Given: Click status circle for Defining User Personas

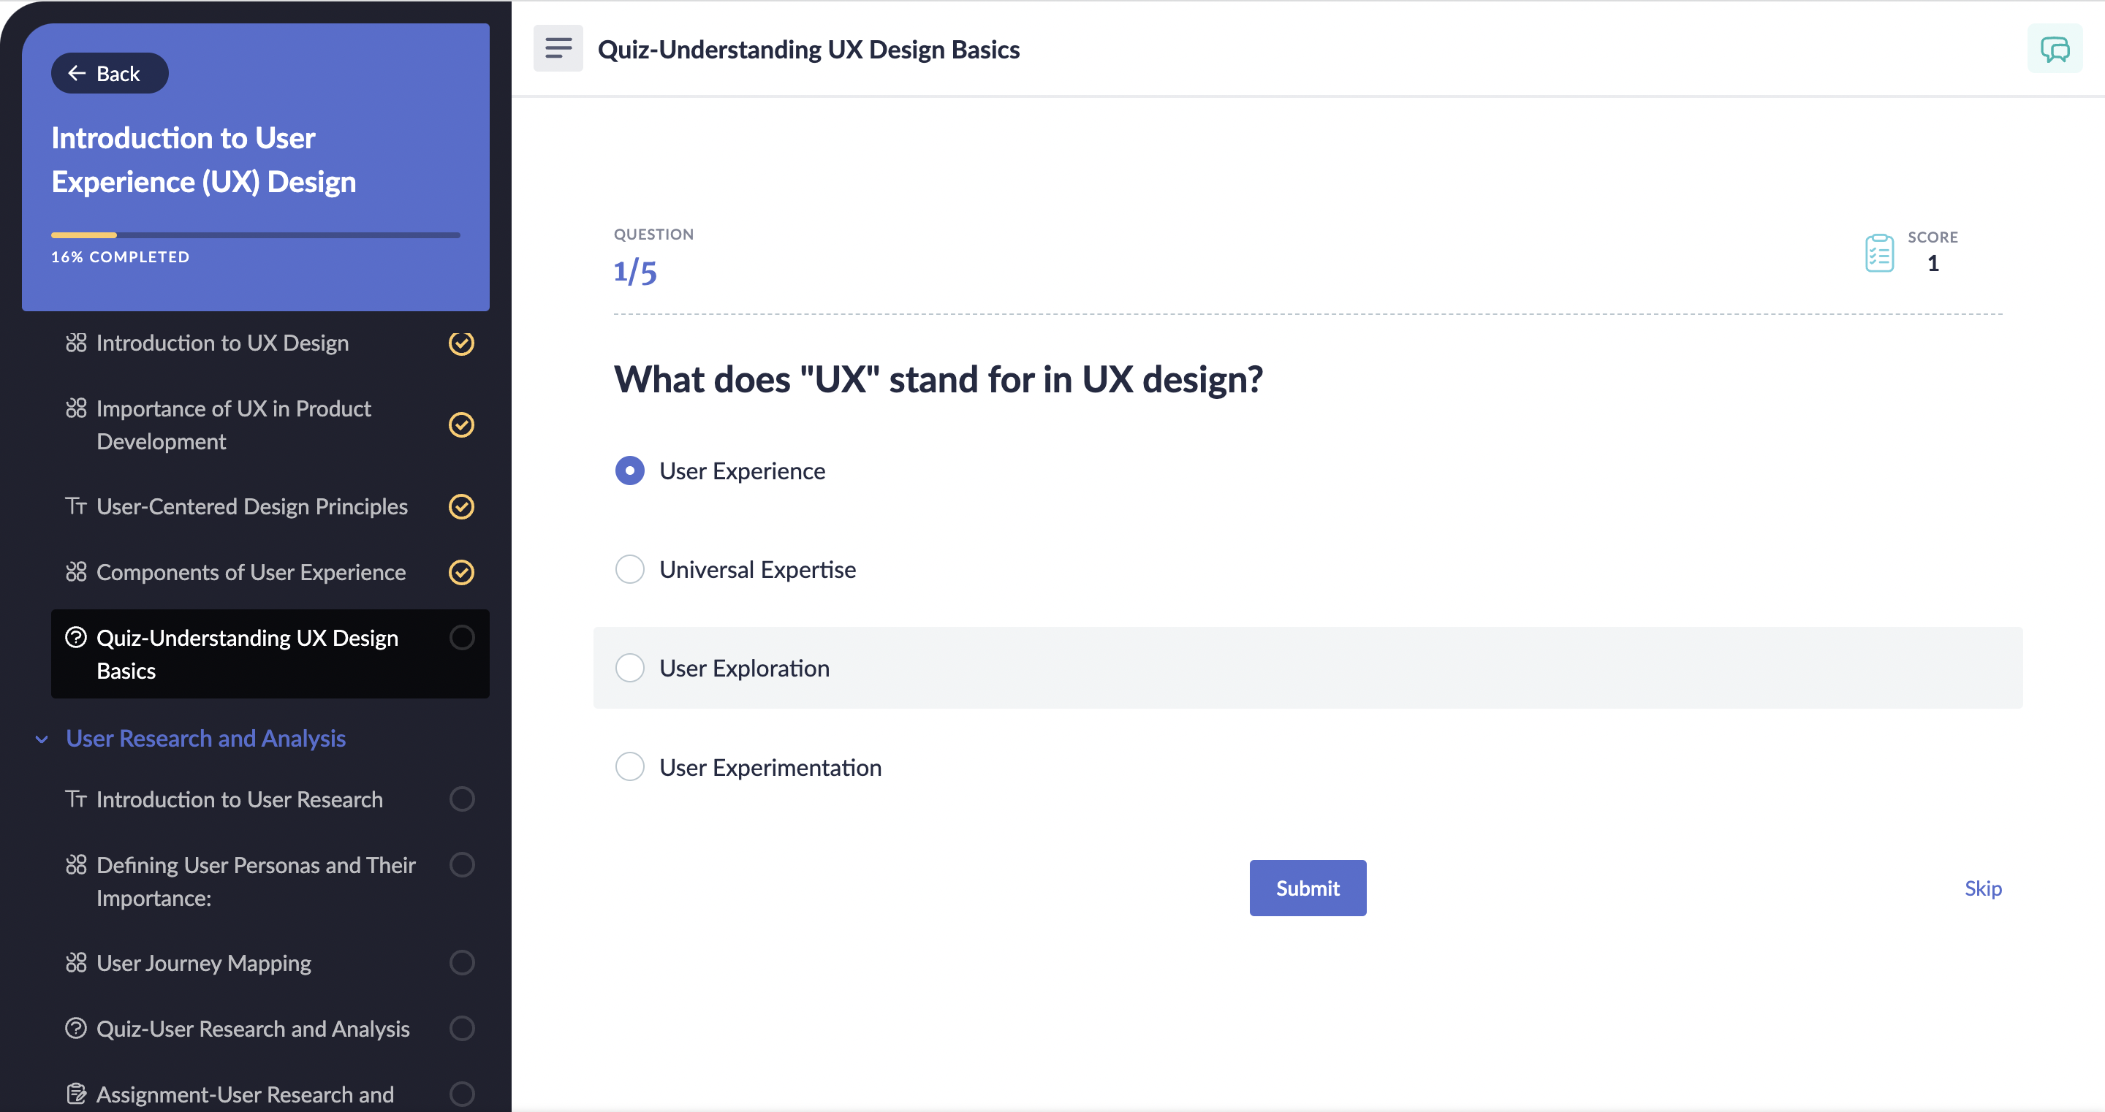Looking at the screenshot, I should pos(462,865).
